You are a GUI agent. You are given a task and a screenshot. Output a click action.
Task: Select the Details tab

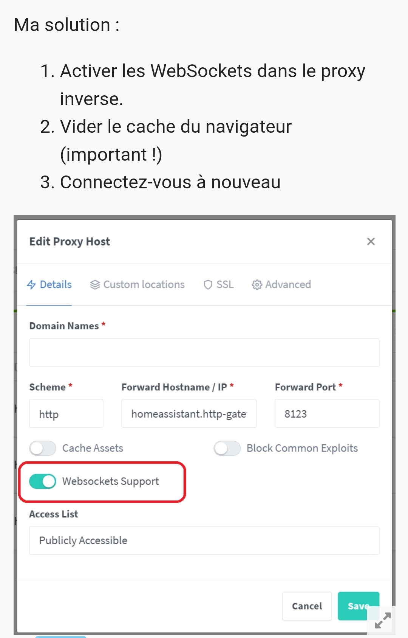click(49, 284)
